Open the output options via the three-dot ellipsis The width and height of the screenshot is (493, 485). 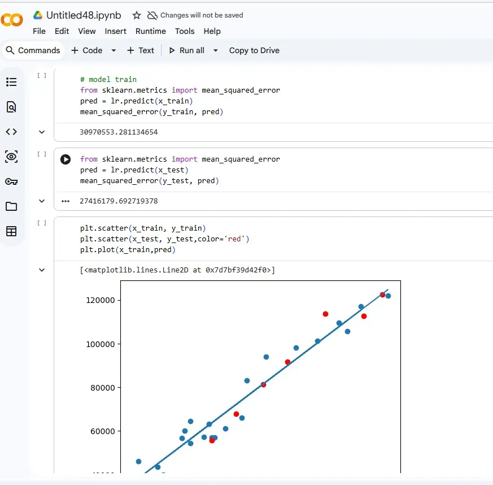point(65,201)
